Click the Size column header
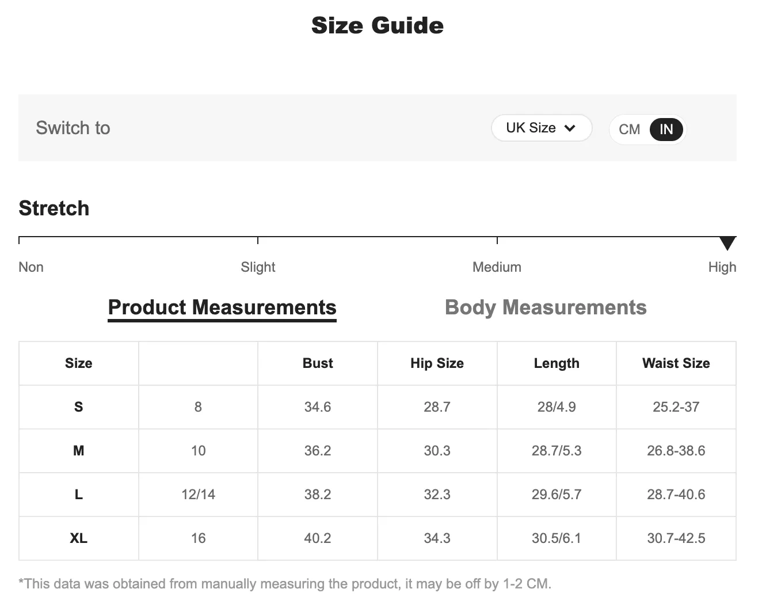This screenshot has width=762, height=608. coord(79,363)
